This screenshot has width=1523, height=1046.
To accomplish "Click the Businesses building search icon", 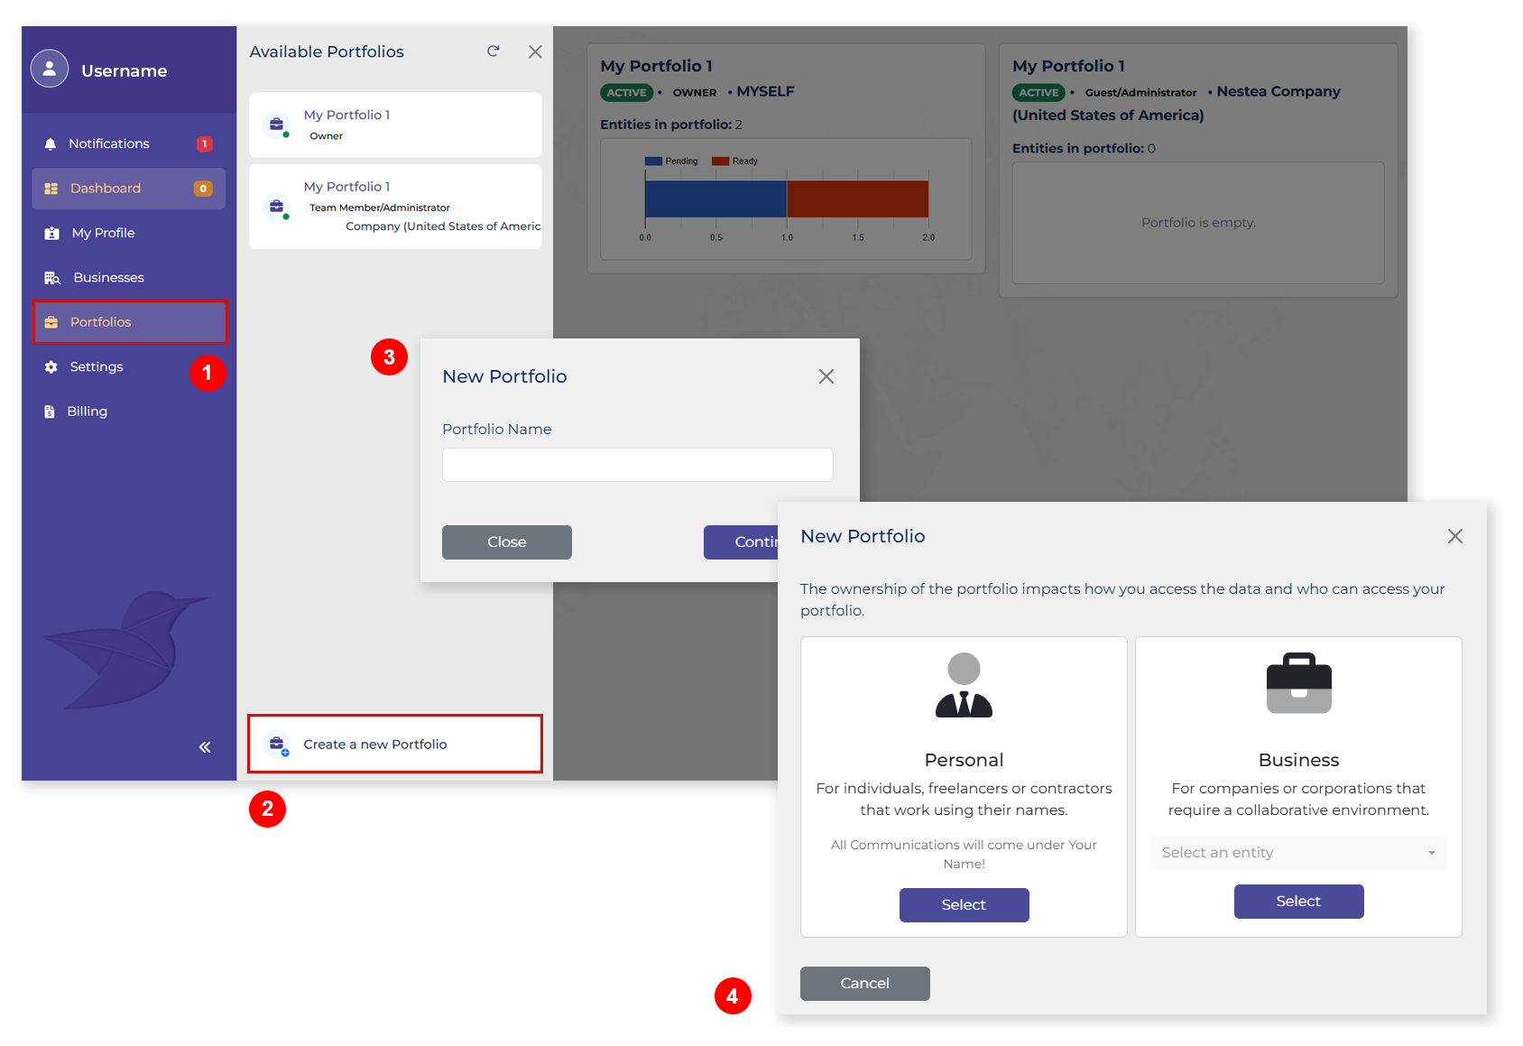I will click(52, 278).
